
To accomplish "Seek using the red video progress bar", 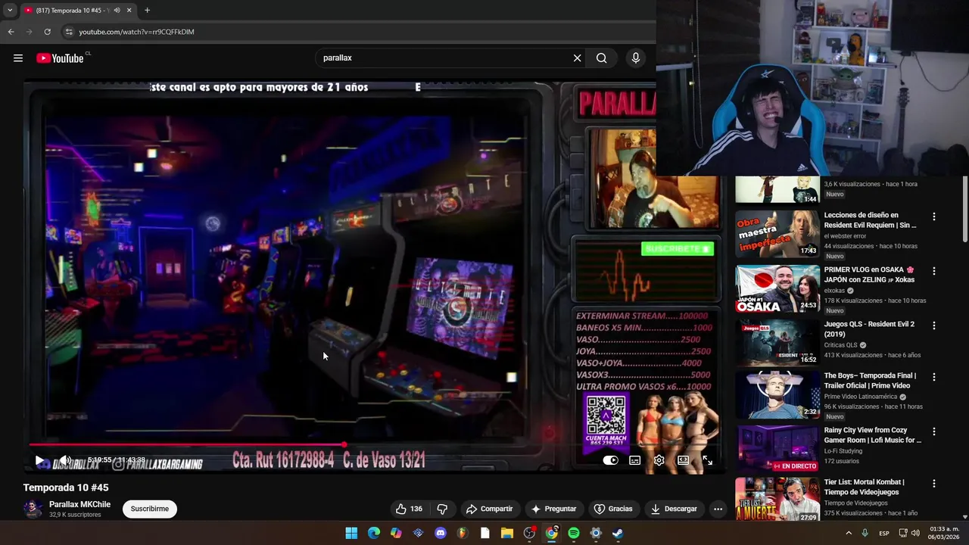I will tap(376, 445).
